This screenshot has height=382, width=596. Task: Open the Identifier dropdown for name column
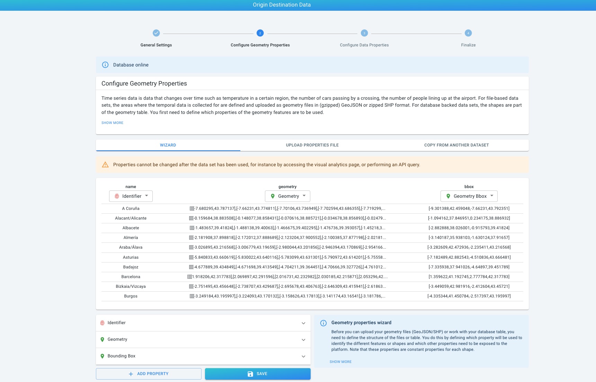point(131,196)
